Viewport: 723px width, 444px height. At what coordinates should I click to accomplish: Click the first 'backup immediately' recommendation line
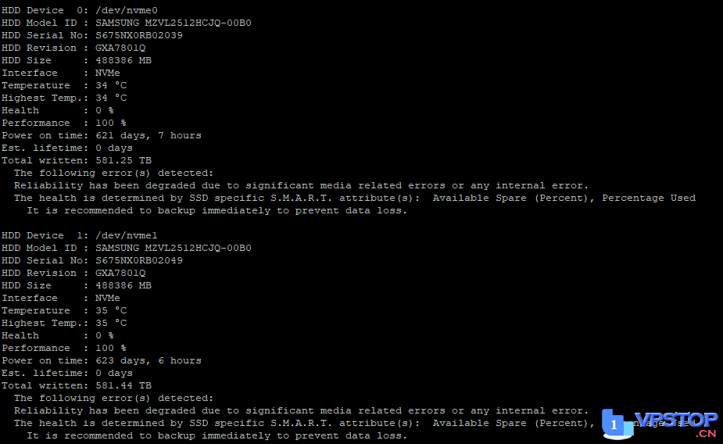pyautogui.click(x=217, y=210)
